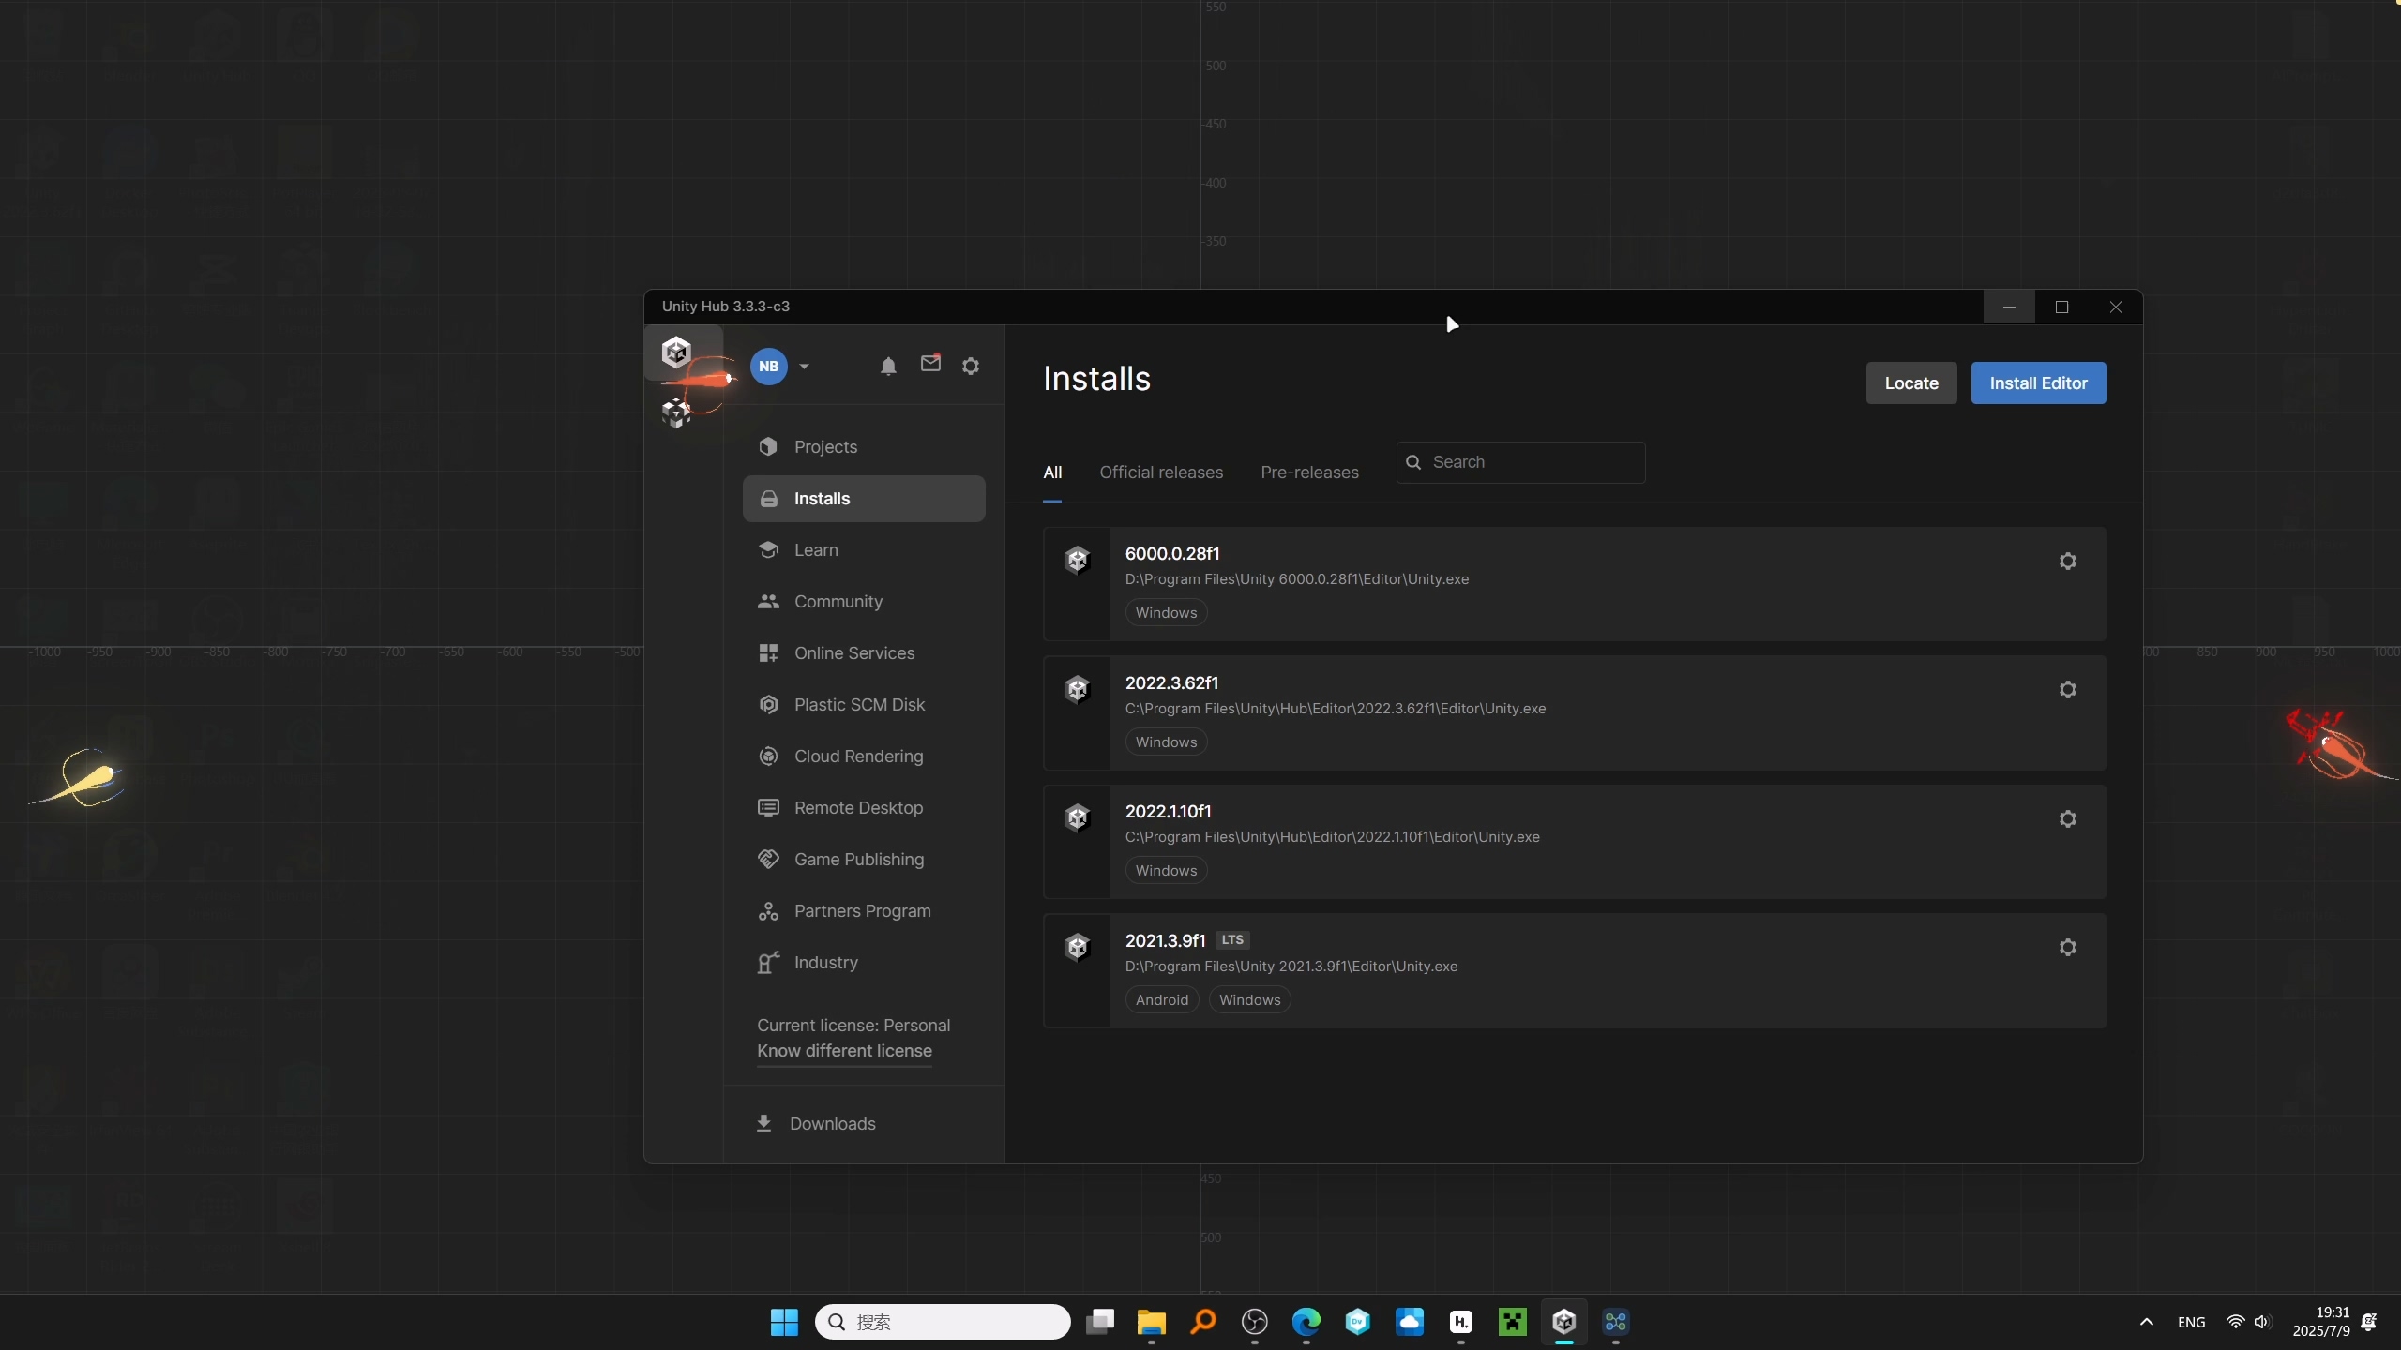Click Windows tag under 6000.0.28f1
2401x1350 pixels.
click(1166, 613)
